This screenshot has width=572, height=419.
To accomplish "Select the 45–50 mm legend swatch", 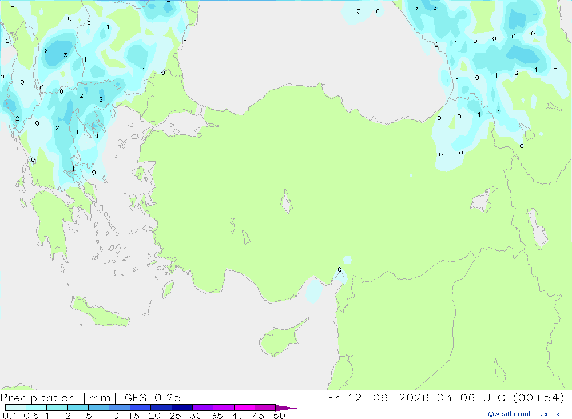I will click(x=265, y=408).
